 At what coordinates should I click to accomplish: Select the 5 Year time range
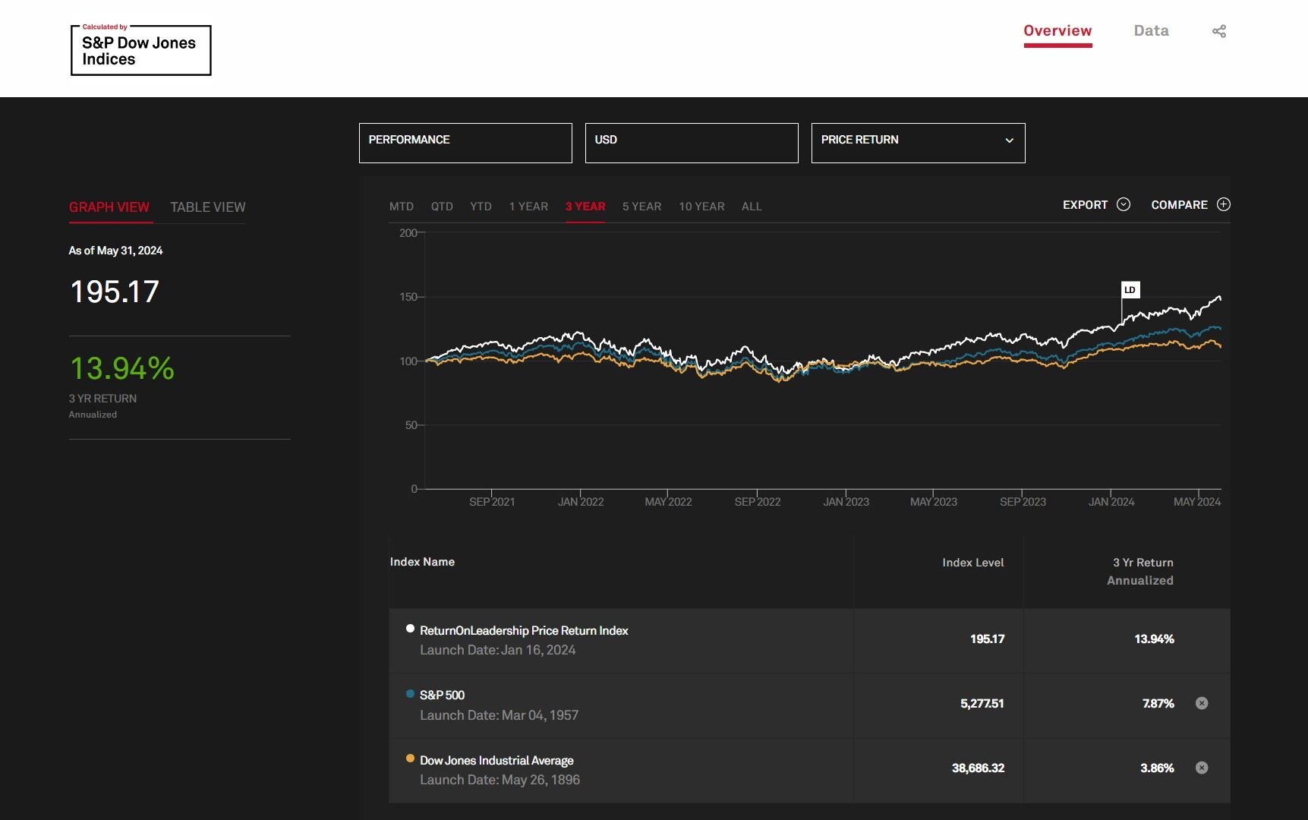(641, 207)
